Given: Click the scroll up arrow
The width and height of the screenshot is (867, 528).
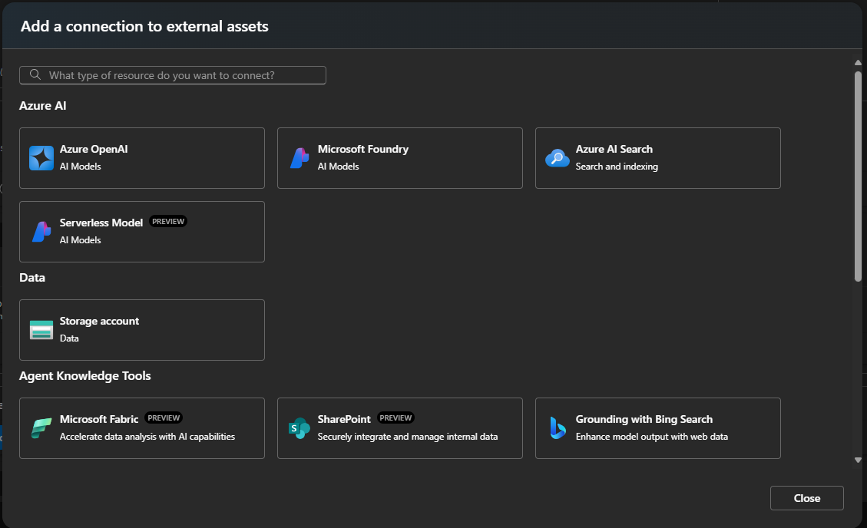Looking at the screenshot, I should click(858, 63).
